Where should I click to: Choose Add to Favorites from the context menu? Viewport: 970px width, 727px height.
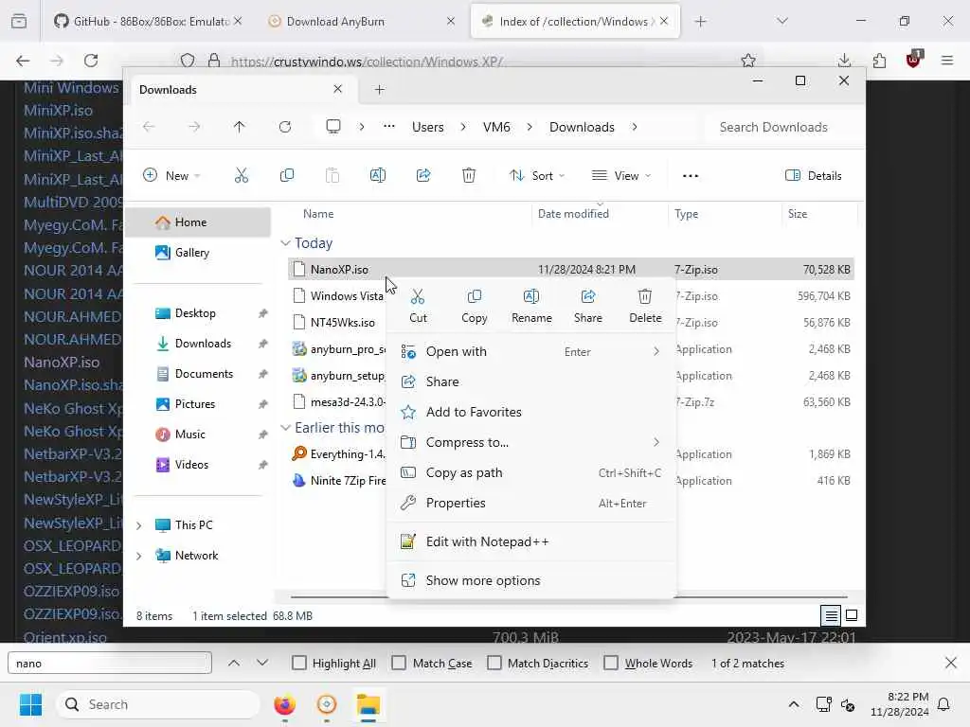(x=530, y=413)
